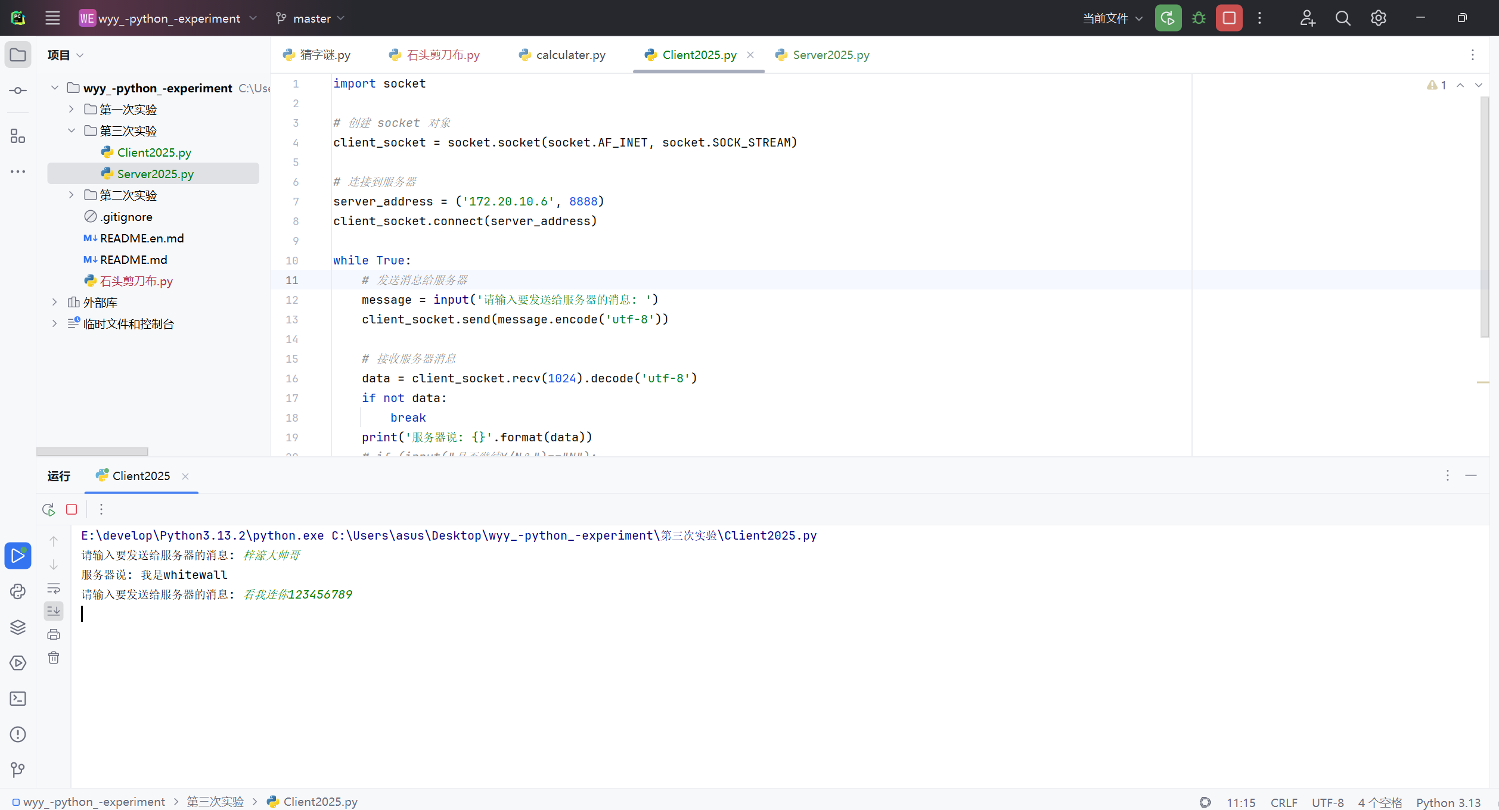Clear run console with trash icon
Screen dimensions: 1499x810
click(x=54, y=658)
